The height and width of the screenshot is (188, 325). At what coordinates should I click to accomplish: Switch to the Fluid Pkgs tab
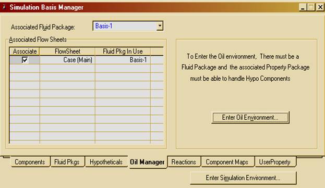67,162
